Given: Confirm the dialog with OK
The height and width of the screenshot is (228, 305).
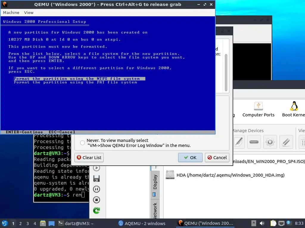Looking at the screenshot, I should click(190, 157).
